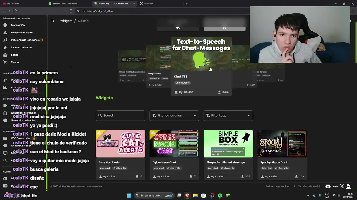Image resolution: width=357 pixels, height=200 pixels.
Task: Click Spooky Shade Chat title text
Action: [x=274, y=162]
